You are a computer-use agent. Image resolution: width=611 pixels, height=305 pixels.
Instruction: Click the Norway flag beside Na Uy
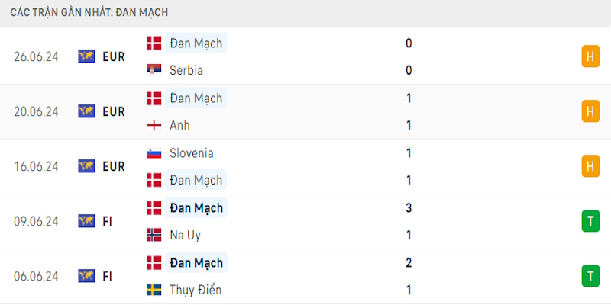(154, 235)
